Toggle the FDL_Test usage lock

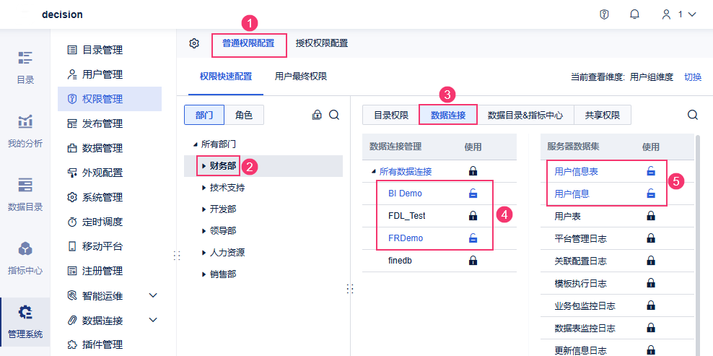click(473, 215)
